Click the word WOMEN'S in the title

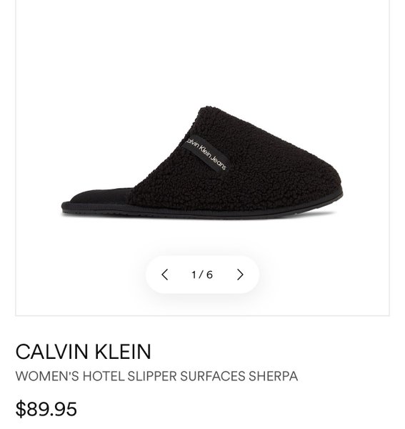47,376
